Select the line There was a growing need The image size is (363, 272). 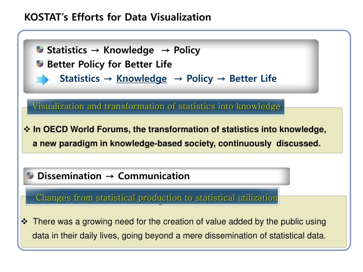[179, 222]
